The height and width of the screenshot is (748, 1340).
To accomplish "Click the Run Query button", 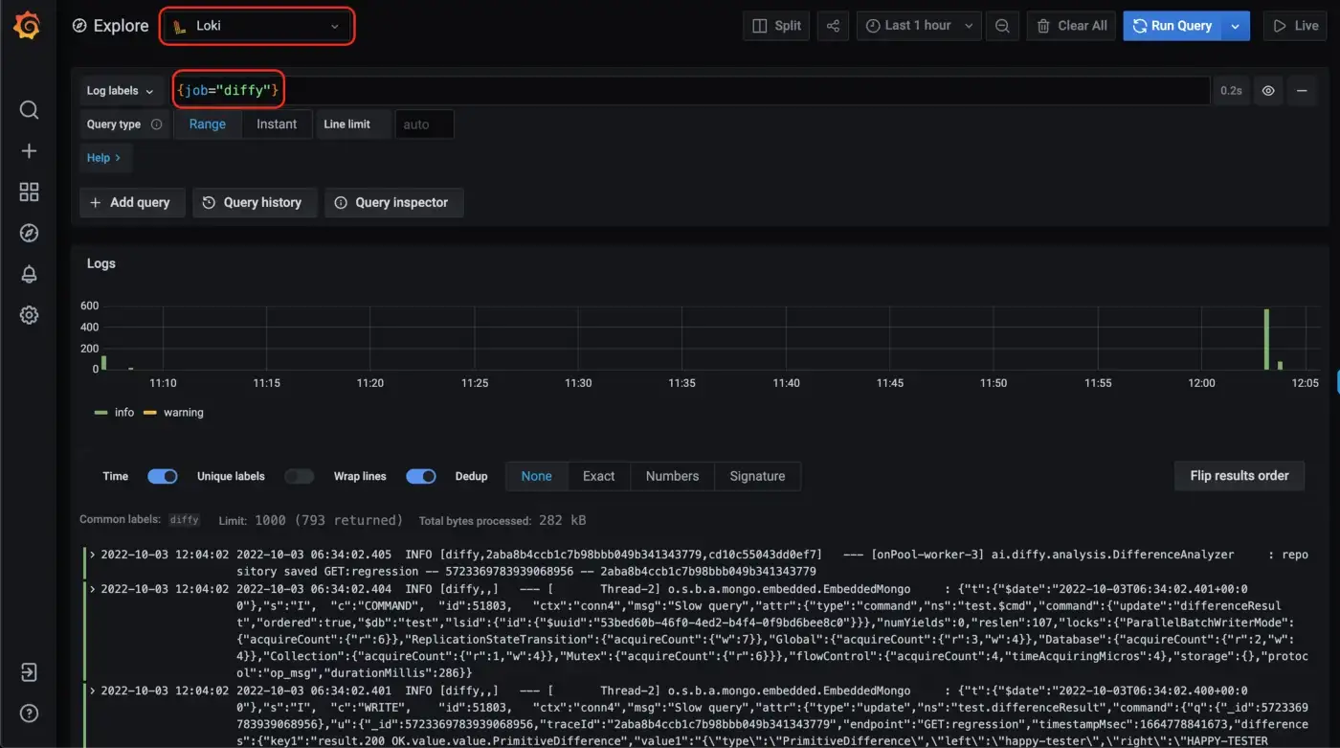I will (x=1172, y=26).
